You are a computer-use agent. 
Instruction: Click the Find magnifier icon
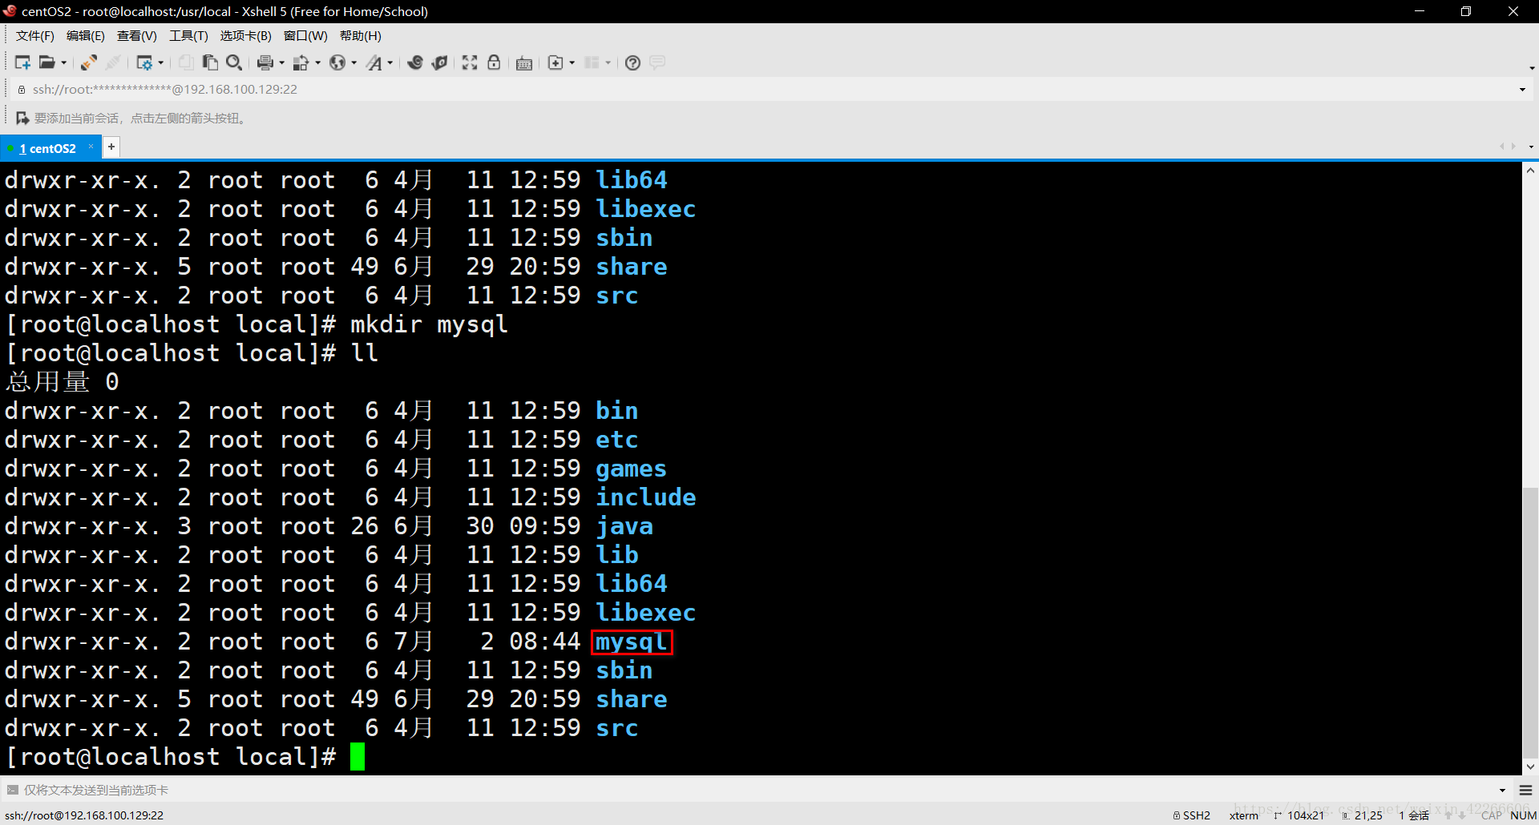click(x=234, y=62)
